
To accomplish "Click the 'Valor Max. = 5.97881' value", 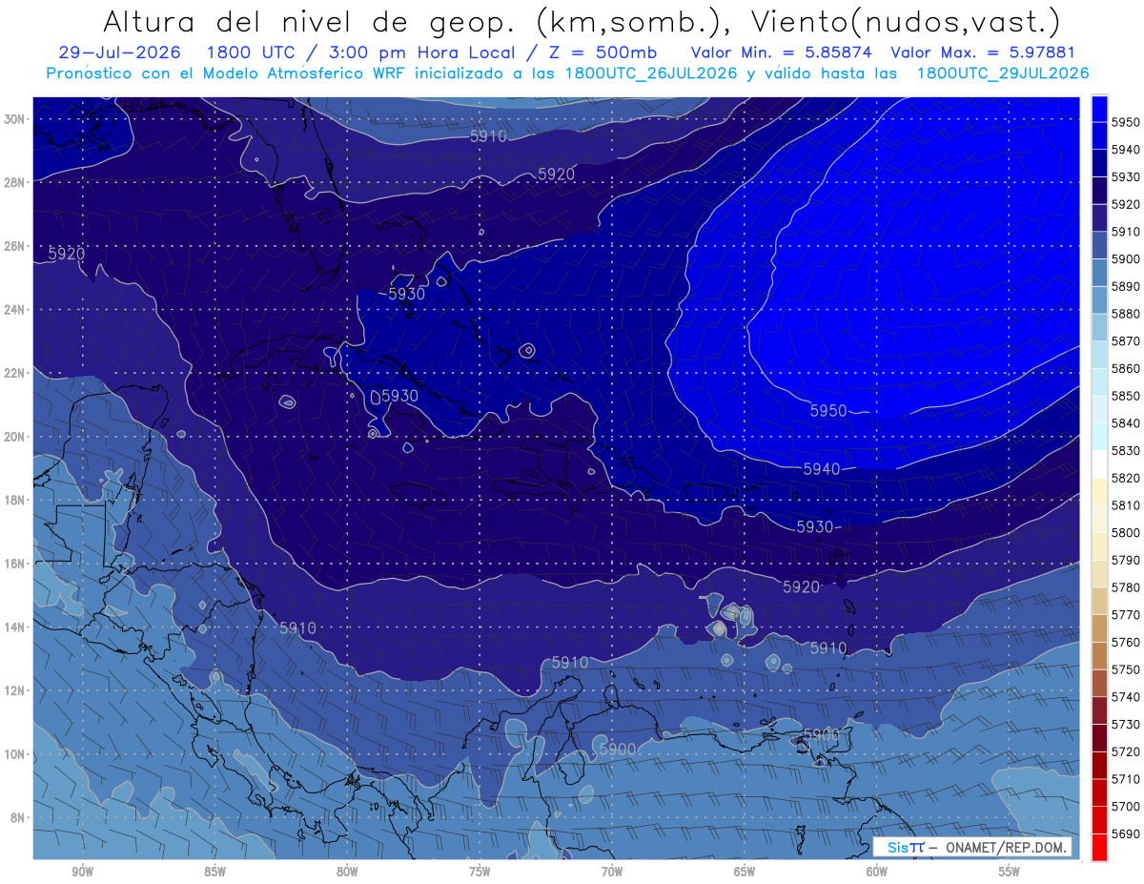I will tap(983, 52).
